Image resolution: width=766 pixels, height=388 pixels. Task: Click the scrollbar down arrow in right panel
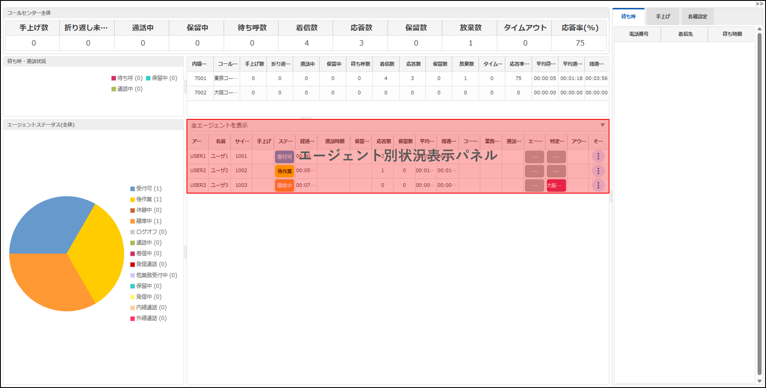click(759, 381)
